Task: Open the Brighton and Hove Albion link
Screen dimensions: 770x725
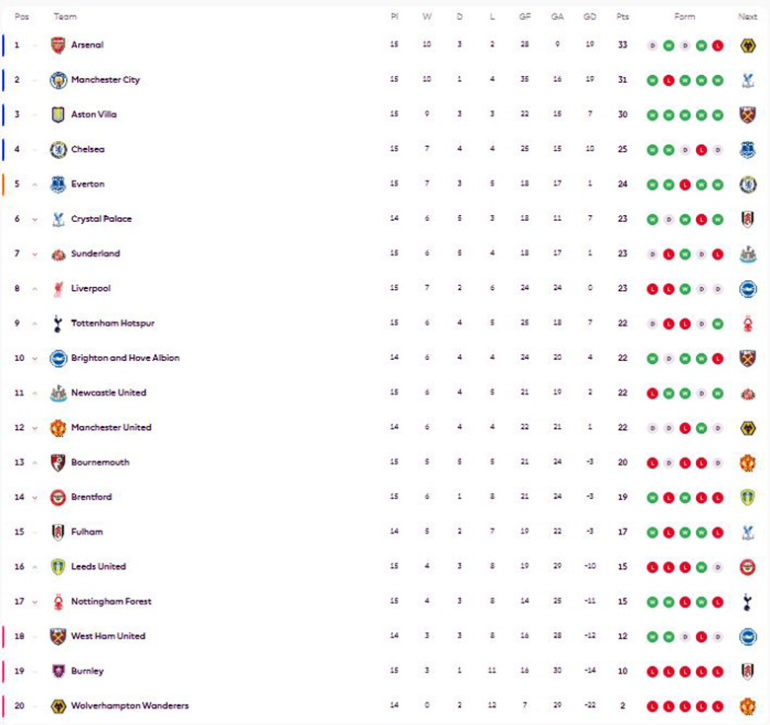Action: pos(125,358)
